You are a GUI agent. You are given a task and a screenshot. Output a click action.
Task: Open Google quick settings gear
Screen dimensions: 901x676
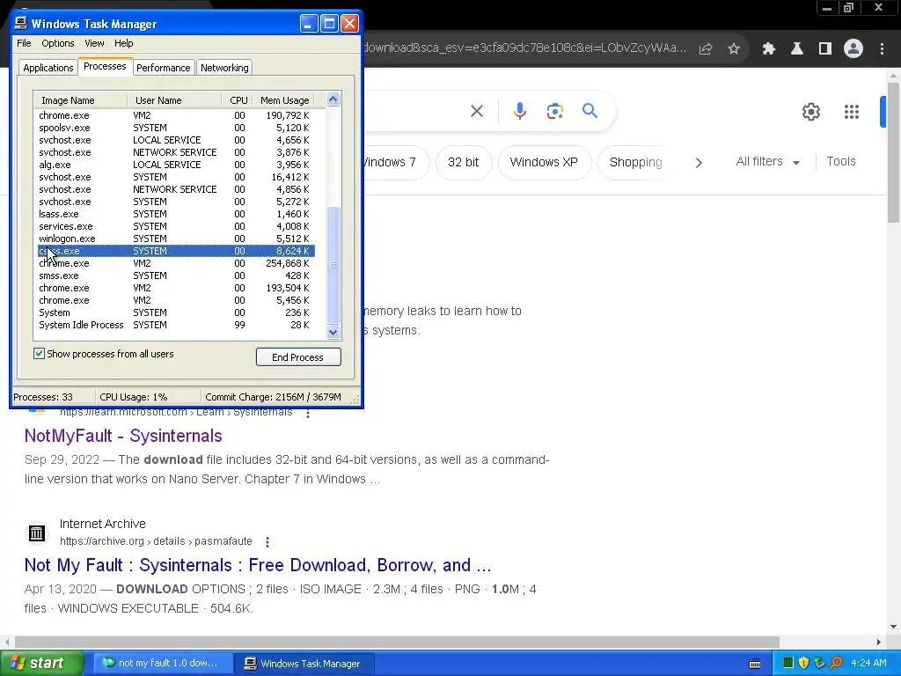tap(810, 112)
